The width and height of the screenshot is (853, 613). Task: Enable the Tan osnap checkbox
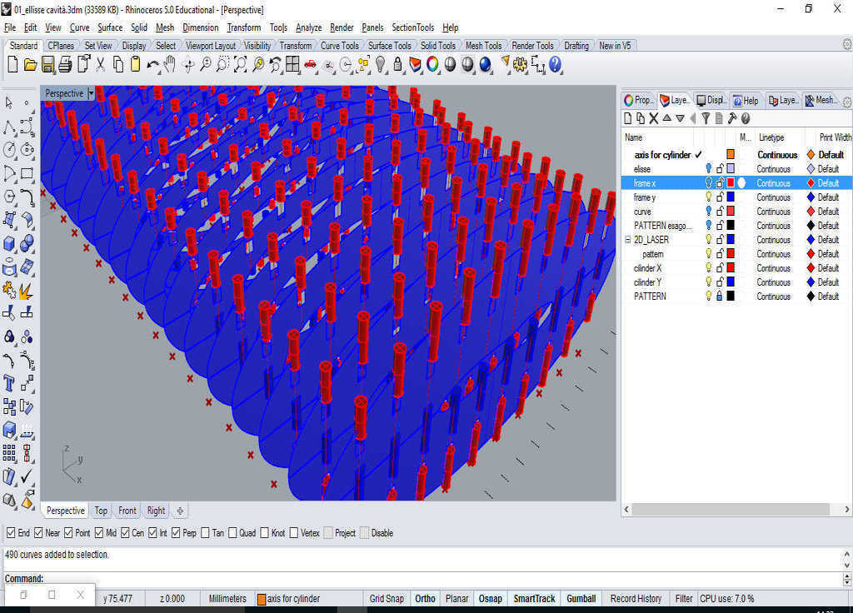pyautogui.click(x=205, y=533)
